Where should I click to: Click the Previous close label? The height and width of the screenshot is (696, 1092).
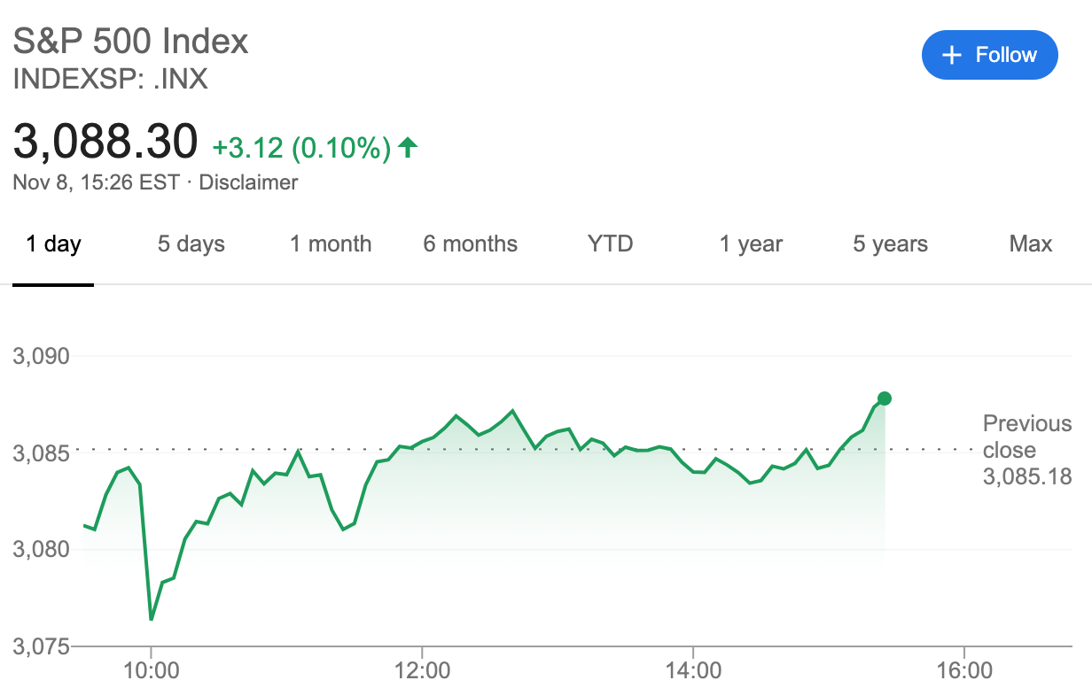[1027, 437]
